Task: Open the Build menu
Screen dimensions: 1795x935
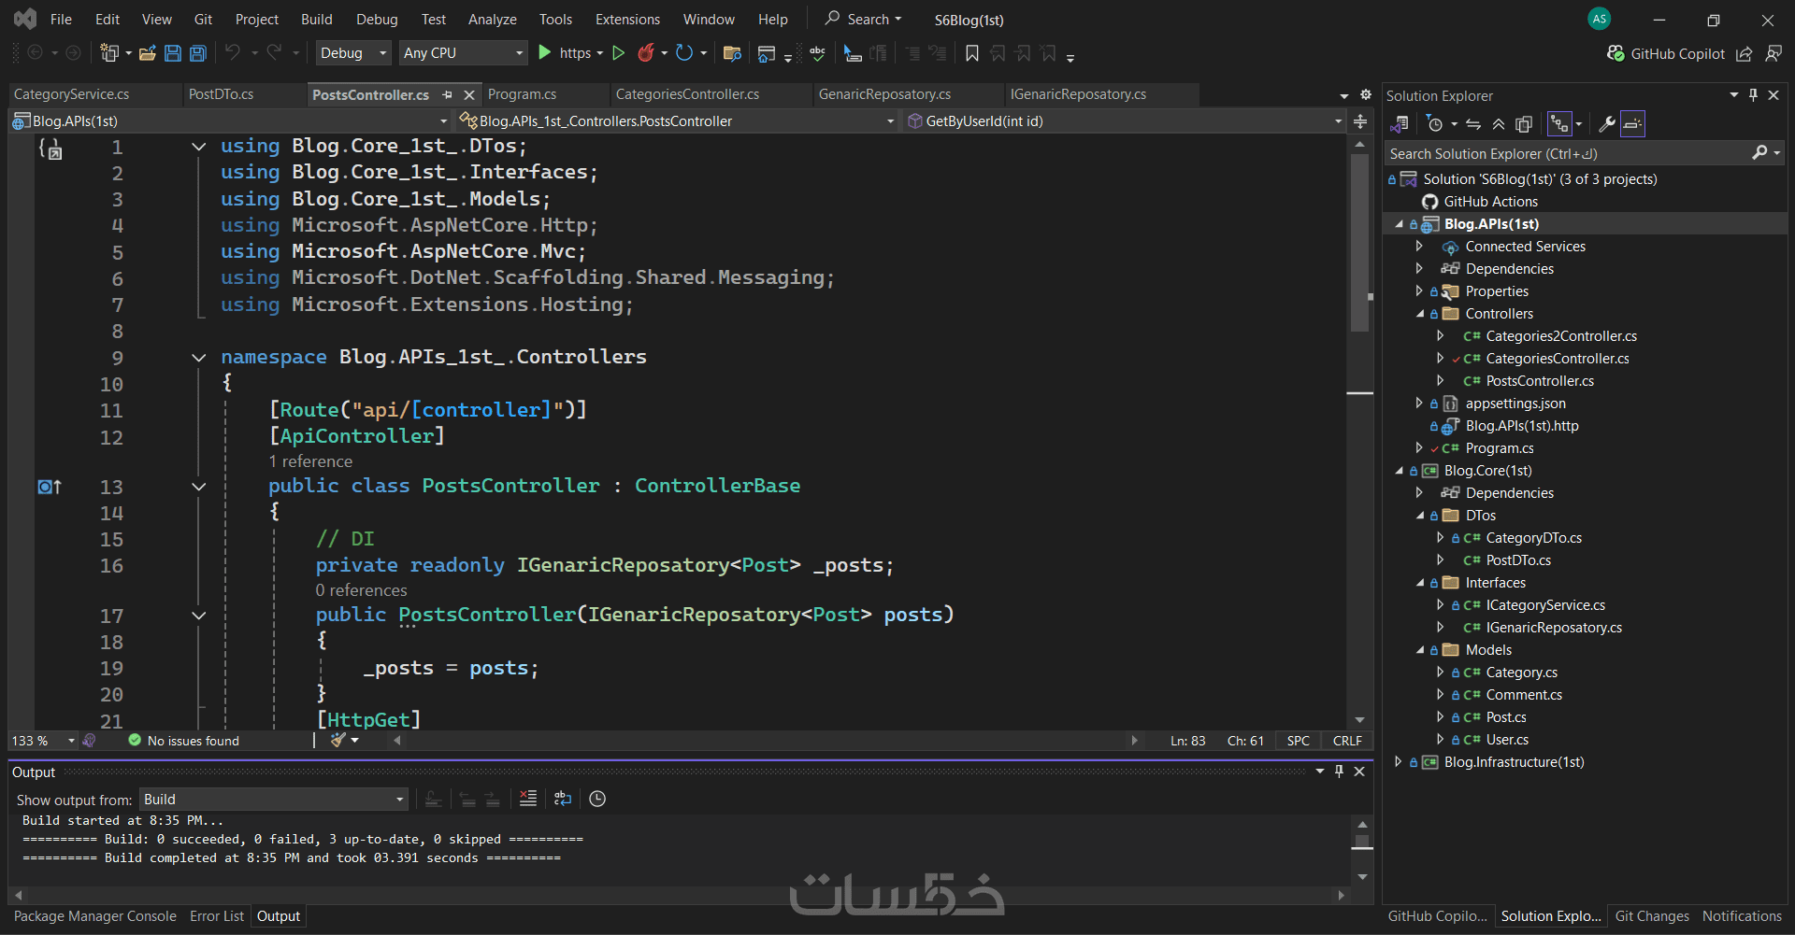Action: pyautogui.click(x=316, y=19)
